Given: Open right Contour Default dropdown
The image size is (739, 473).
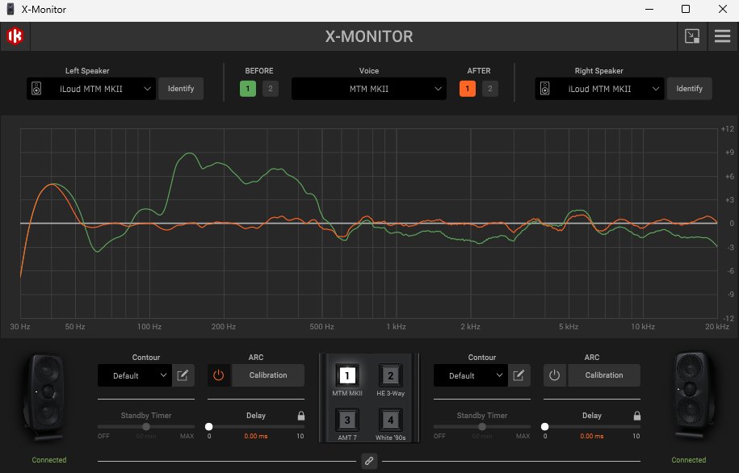Looking at the screenshot, I should click(x=471, y=375).
